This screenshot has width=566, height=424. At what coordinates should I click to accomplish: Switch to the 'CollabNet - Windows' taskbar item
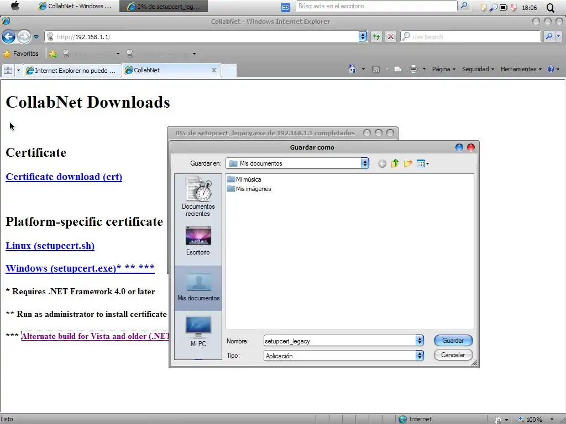[x=75, y=6]
